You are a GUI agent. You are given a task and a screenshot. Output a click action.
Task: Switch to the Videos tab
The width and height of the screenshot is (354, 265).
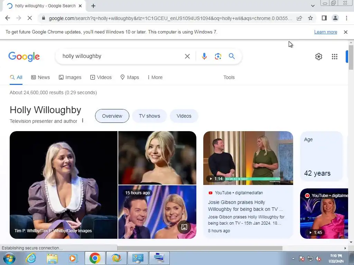pos(101,77)
